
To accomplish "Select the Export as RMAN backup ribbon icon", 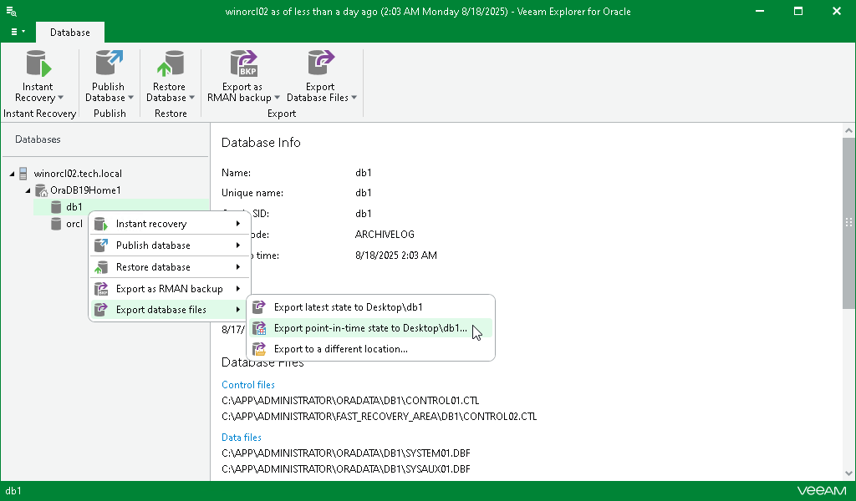I will (x=242, y=65).
